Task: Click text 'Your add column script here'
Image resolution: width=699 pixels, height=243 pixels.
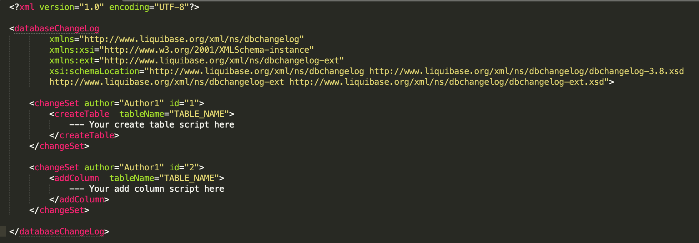Action: 157,189
